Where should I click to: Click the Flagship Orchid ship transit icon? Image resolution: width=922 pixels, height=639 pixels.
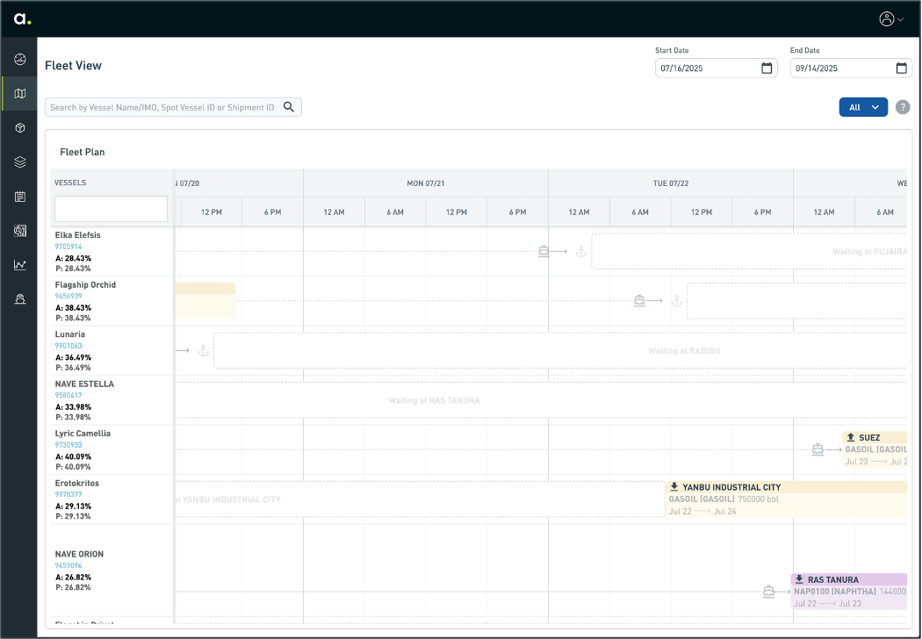click(x=639, y=301)
